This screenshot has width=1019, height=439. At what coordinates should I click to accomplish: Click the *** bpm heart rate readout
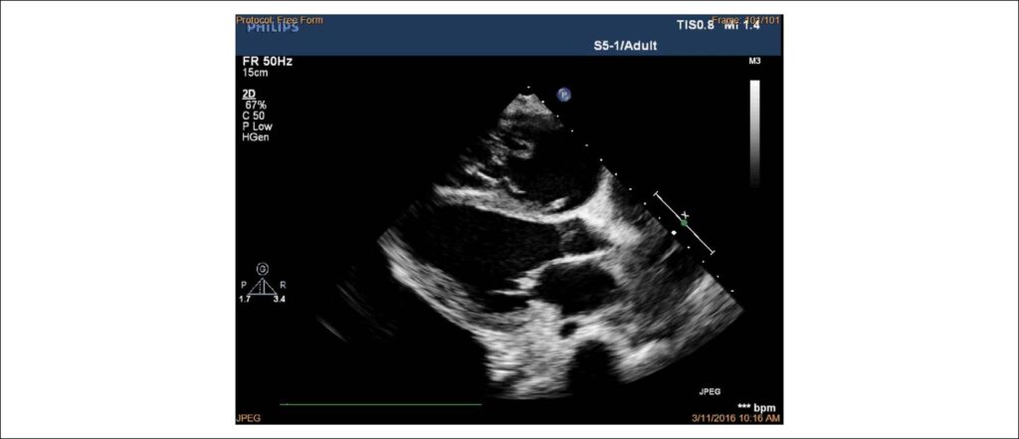(757, 408)
